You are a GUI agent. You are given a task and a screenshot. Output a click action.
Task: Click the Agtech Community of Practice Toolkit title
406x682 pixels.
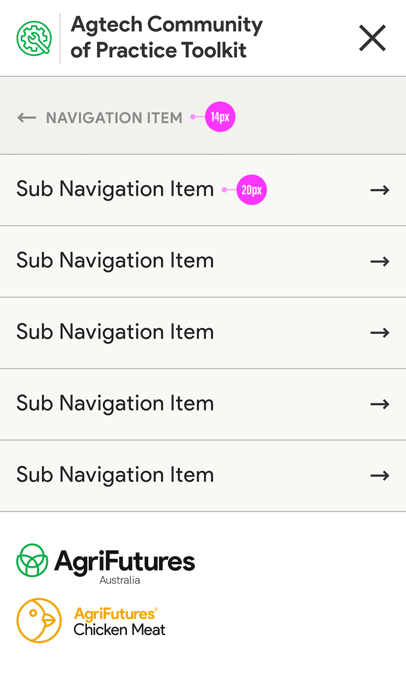tap(166, 38)
